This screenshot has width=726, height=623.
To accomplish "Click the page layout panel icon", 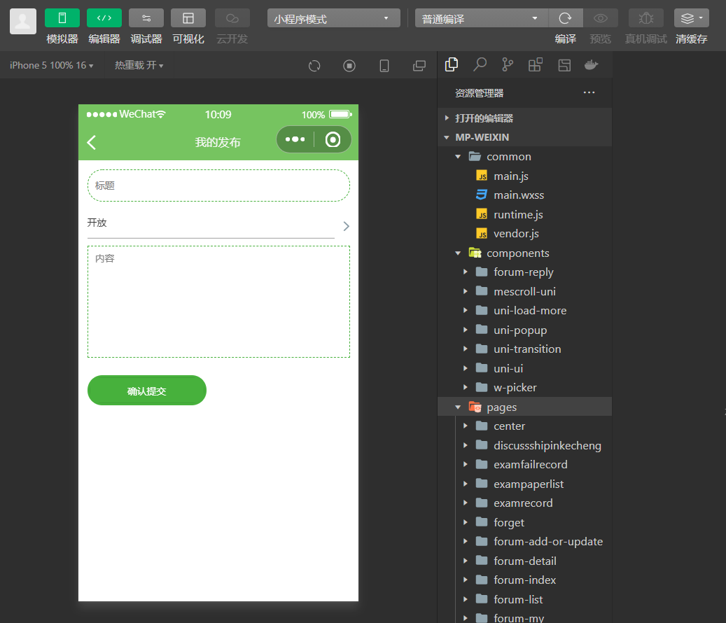I will point(564,65).
